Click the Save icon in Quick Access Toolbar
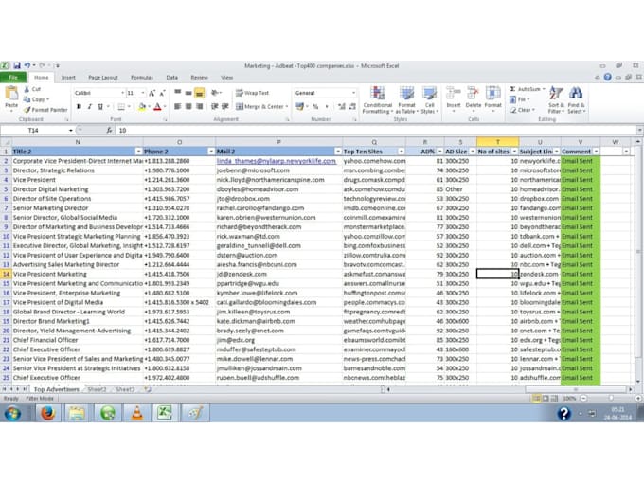The height and width of the screenshot is (483, 644). 17,65
